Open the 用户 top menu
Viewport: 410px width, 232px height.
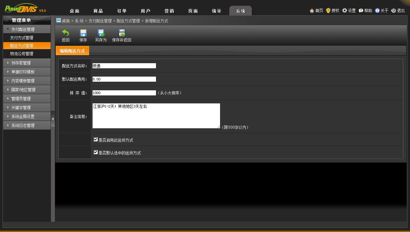point(145,11)
